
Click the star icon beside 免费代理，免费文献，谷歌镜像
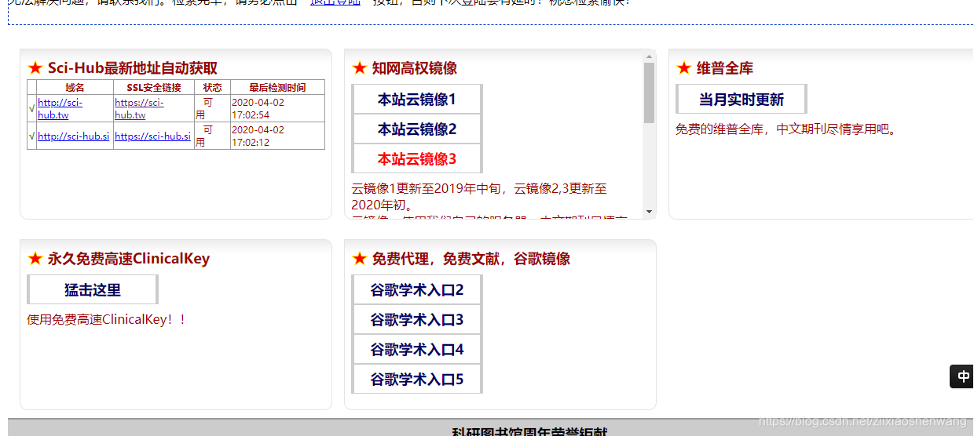360,259
